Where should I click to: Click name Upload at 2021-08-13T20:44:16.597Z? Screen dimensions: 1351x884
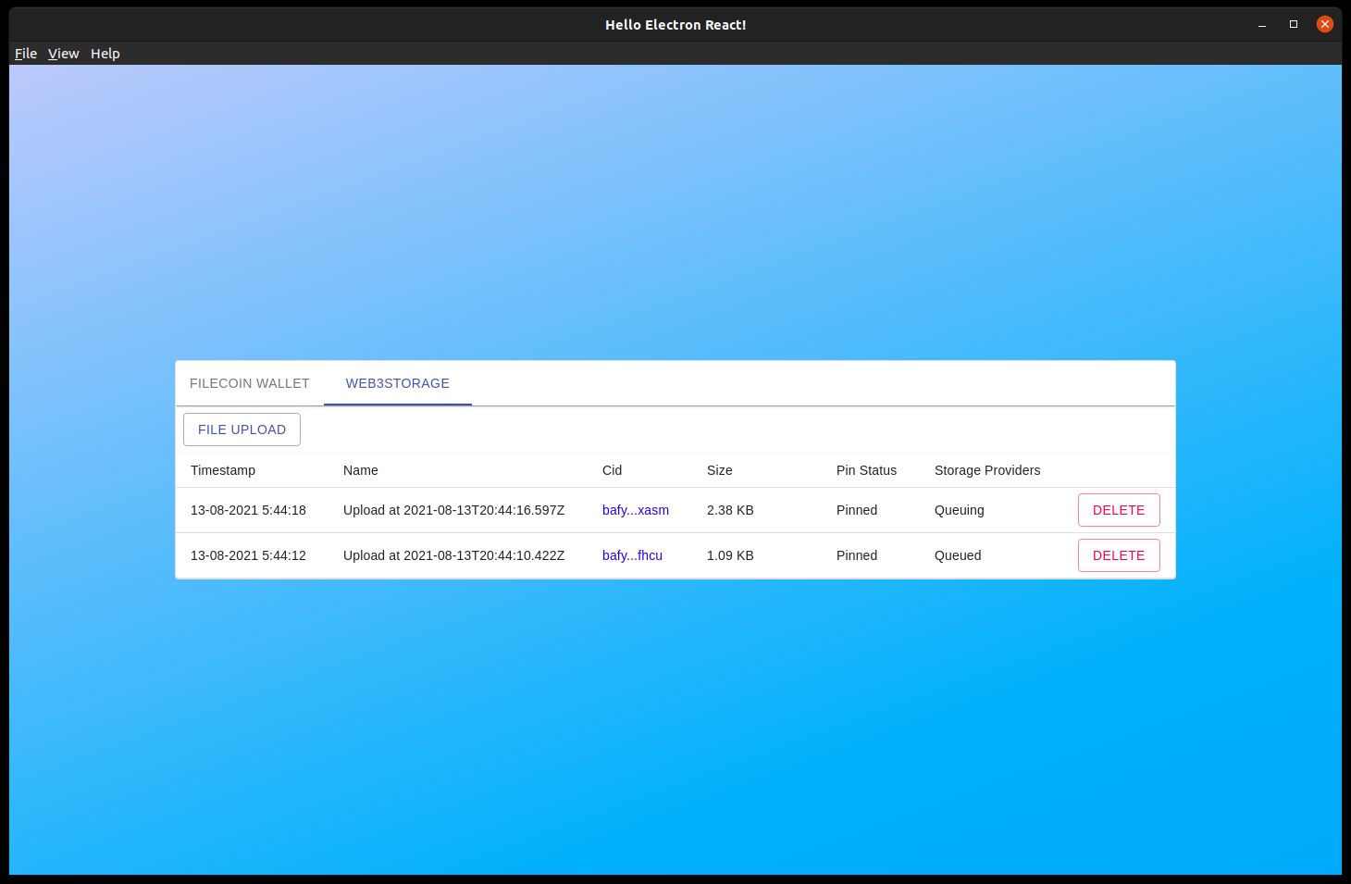(453, 510)
